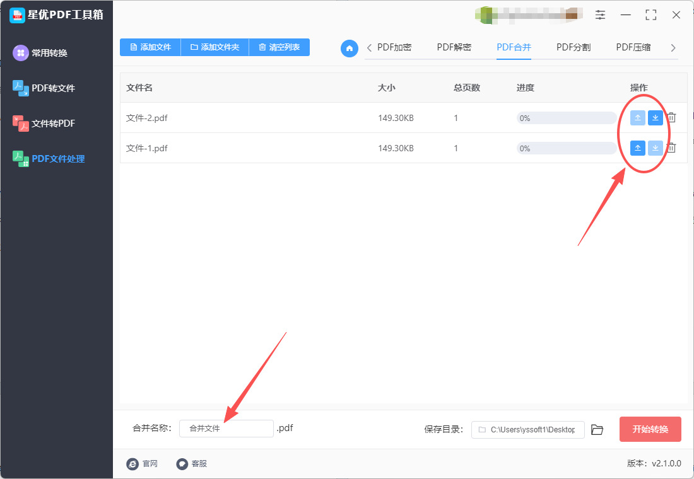Open the 常用转换 sidebar section

tap(40, 53)
